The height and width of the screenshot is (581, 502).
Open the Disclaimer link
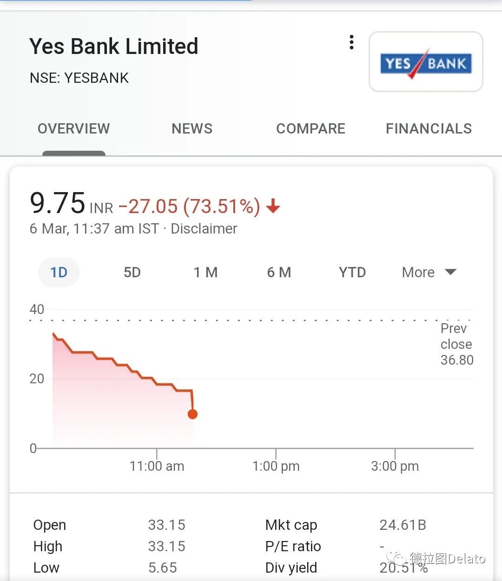204,228
